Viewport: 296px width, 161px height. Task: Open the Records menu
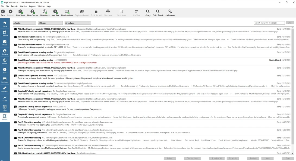coord(14,6)
